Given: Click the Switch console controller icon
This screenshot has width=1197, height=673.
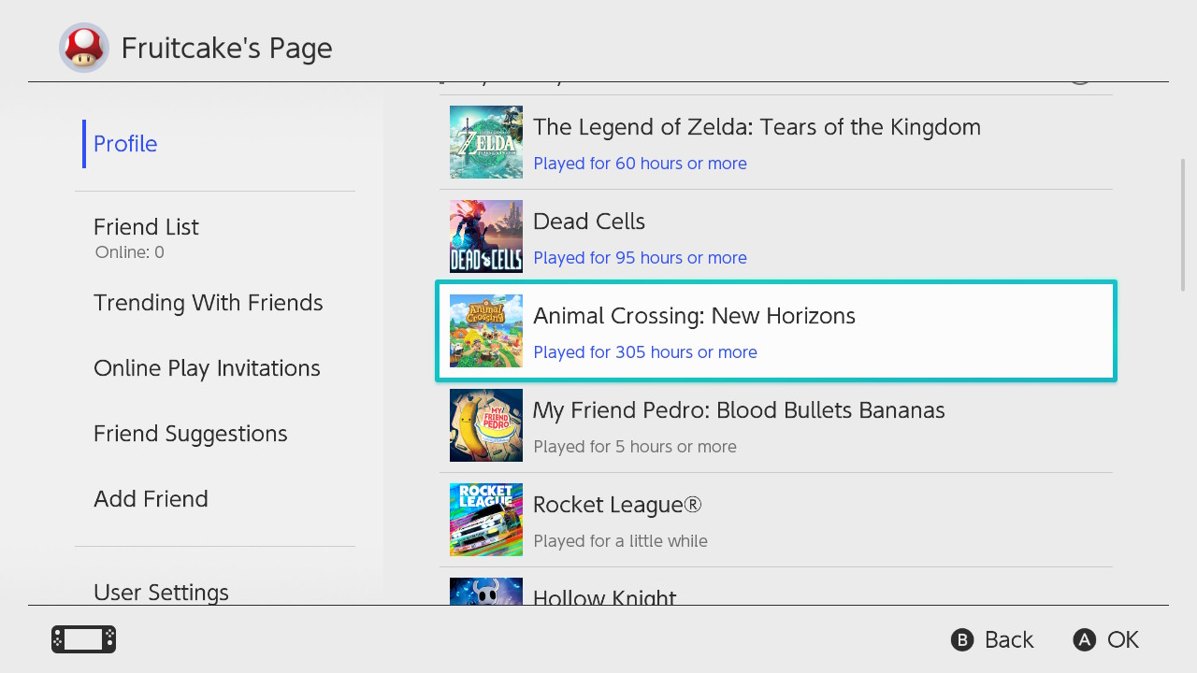Looking at the screenshot, I should coord(83,639).
